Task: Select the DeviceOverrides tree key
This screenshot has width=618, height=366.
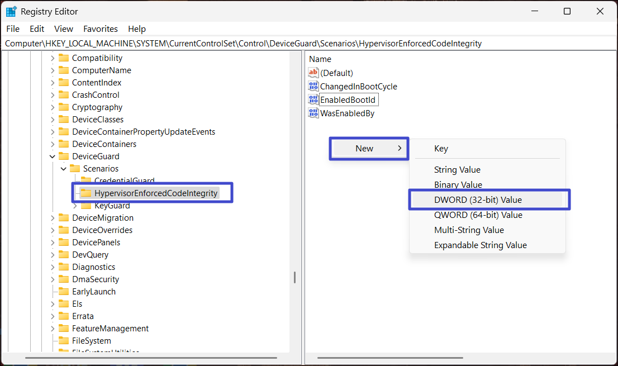Action: [x=102, y=230]
